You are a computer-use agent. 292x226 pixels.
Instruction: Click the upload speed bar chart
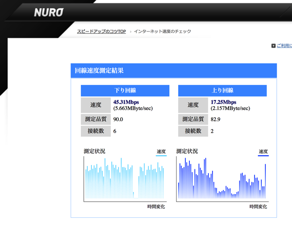(x=222, y=179)
